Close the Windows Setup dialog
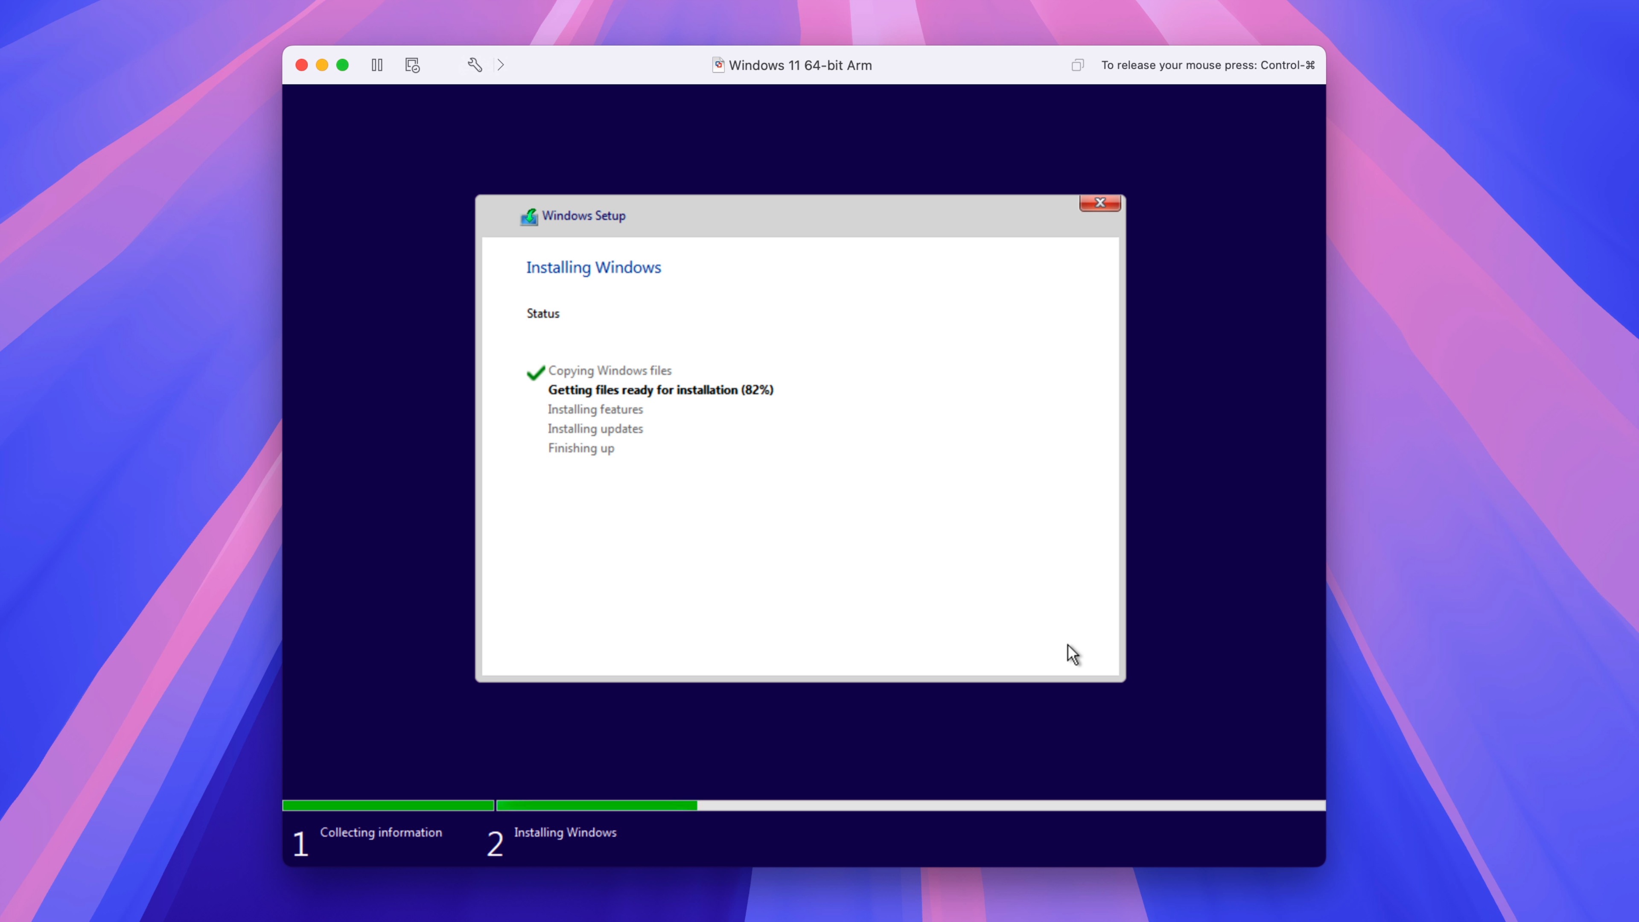The width and height of the screenshot is (1639, 922). point(1100,202)
